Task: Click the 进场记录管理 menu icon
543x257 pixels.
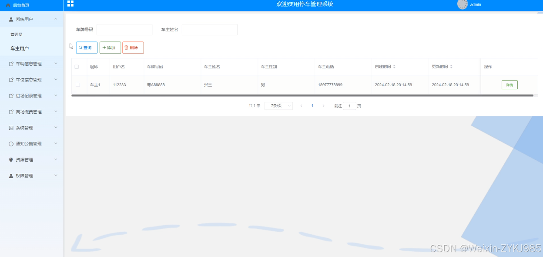Action: [11, 96]
